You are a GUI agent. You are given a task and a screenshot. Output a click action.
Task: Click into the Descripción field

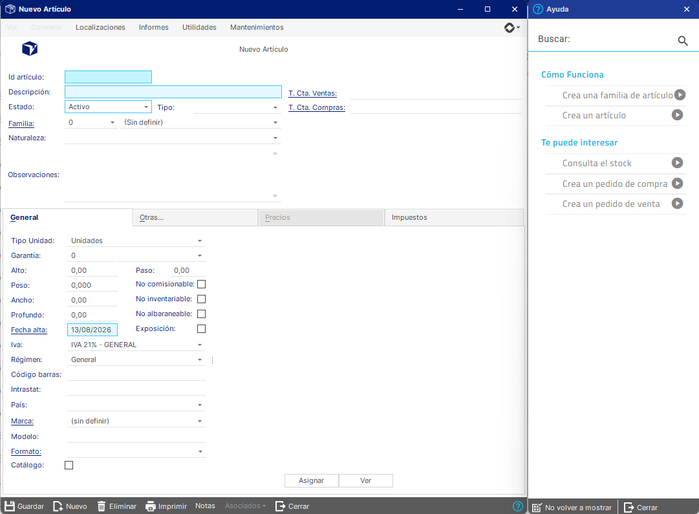coord(173,92)
